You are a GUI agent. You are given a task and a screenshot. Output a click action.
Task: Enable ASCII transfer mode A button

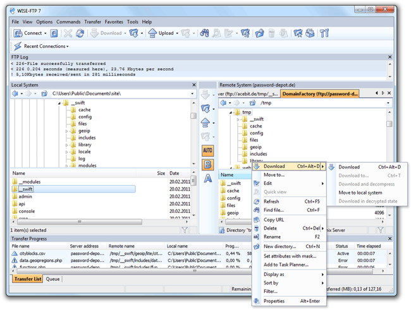pos(208,178)
